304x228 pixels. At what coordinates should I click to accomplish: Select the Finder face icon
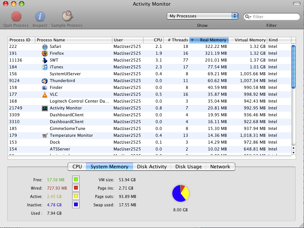pyautogui.click(x=45, y=87)
